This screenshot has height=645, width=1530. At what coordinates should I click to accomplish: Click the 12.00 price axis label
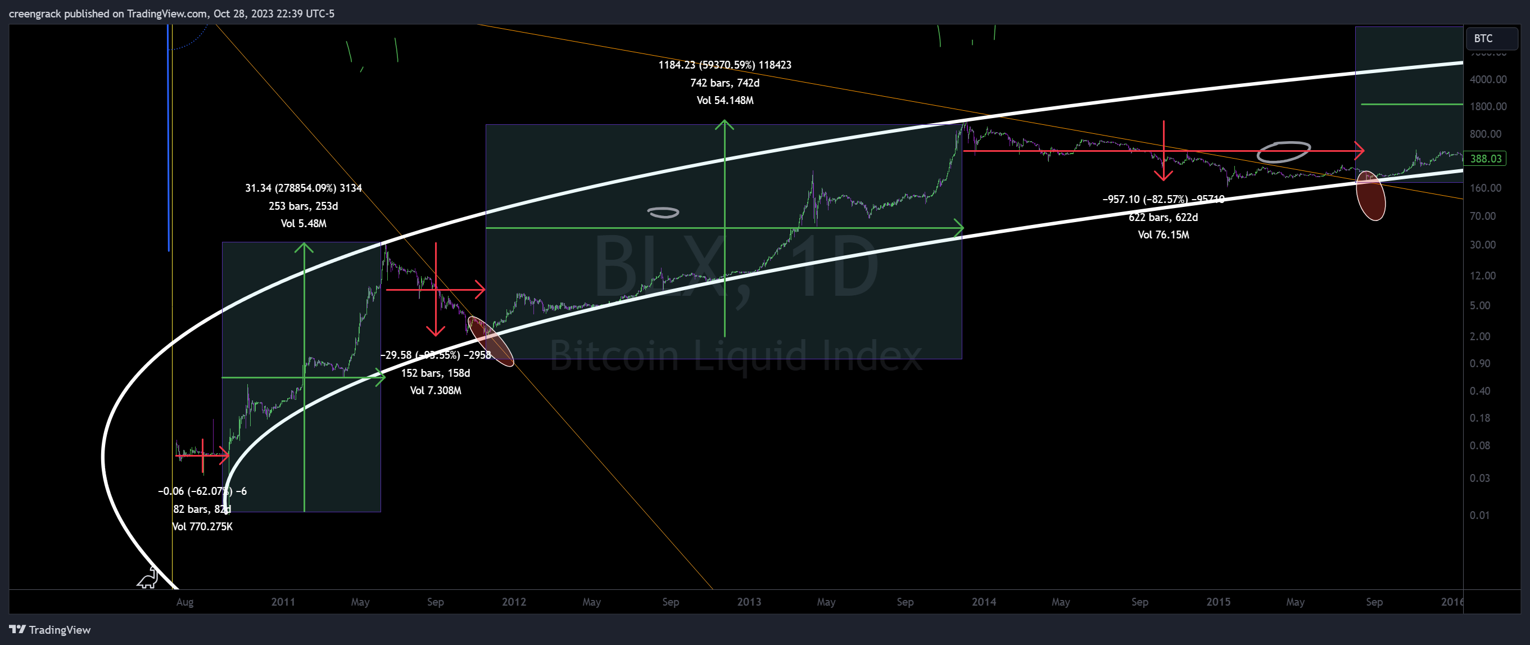[x=1482, y=275]
